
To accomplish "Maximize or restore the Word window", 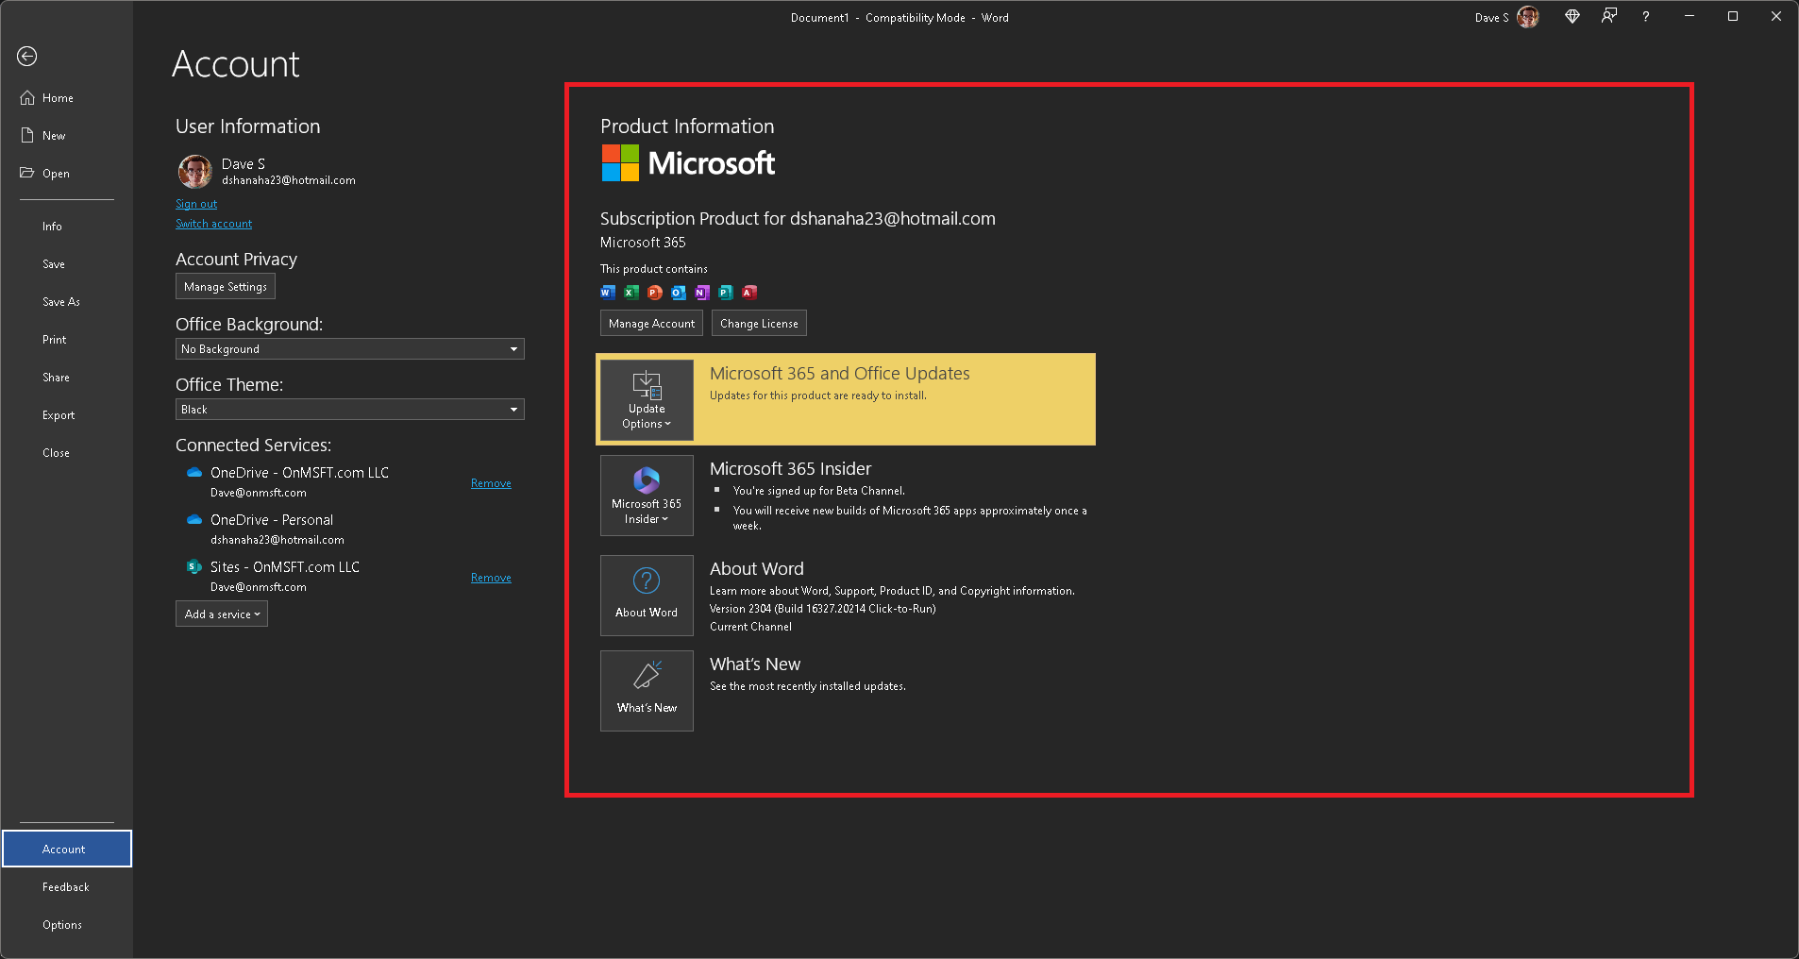I will 1733,17.
